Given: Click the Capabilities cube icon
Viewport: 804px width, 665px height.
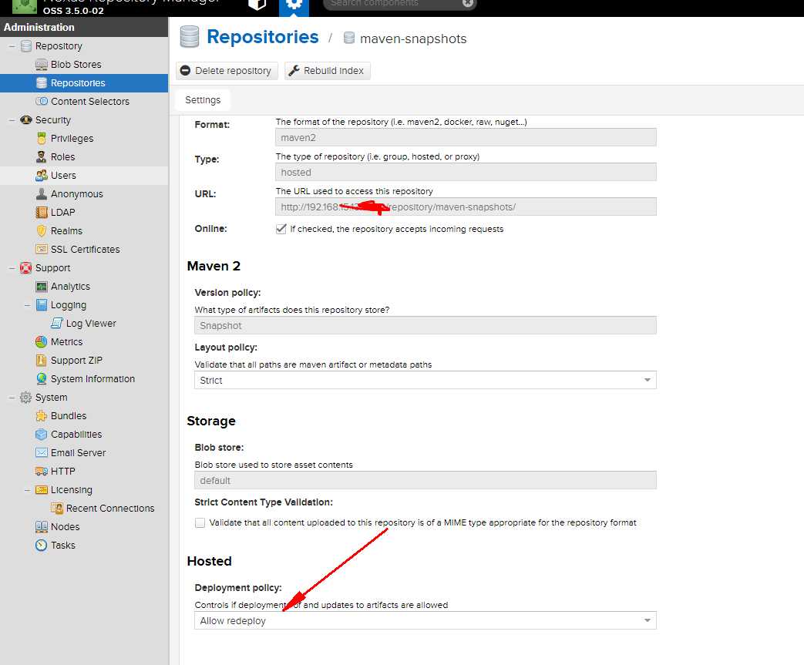Looking at the screenshot, I should coord(42,435).
